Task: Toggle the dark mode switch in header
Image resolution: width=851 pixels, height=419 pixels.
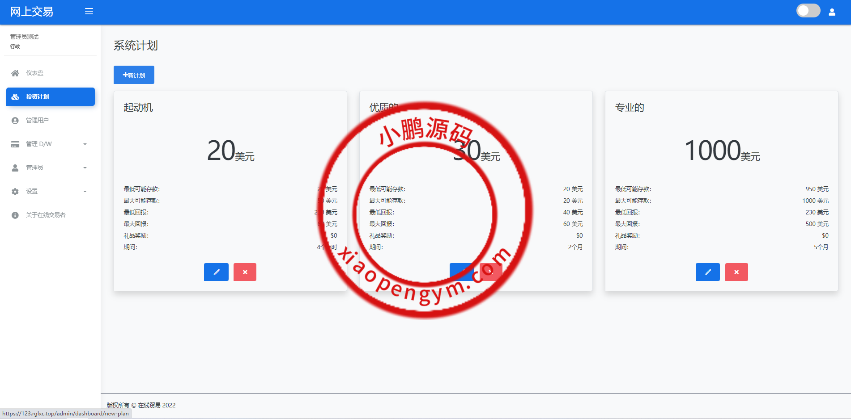Action: pyautogui.click(x=808, y=11)
